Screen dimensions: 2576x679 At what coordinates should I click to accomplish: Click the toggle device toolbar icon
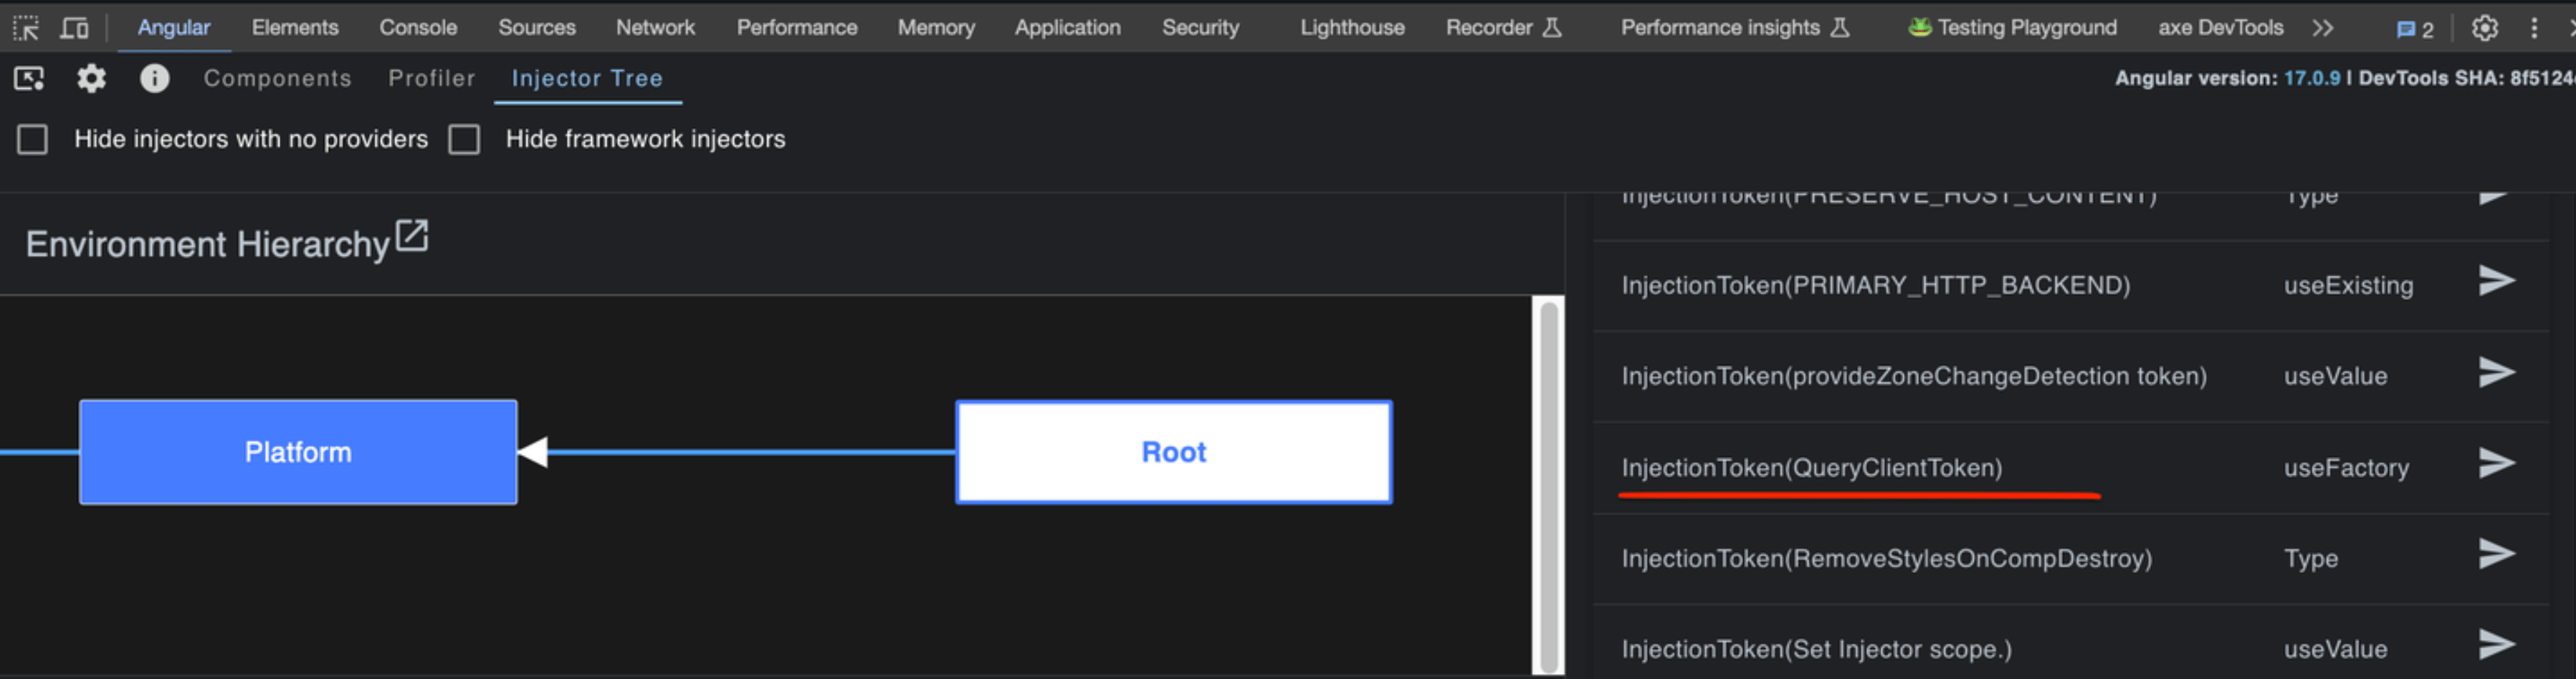[74, 27]
